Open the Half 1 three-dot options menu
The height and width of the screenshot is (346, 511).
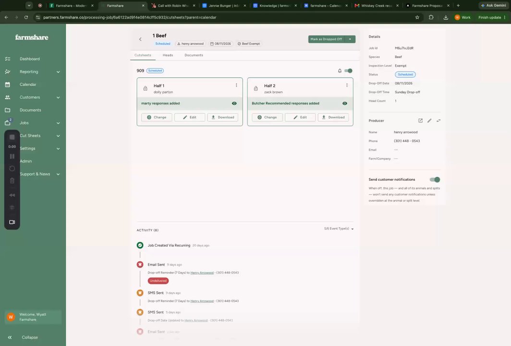tap(236, 85)
